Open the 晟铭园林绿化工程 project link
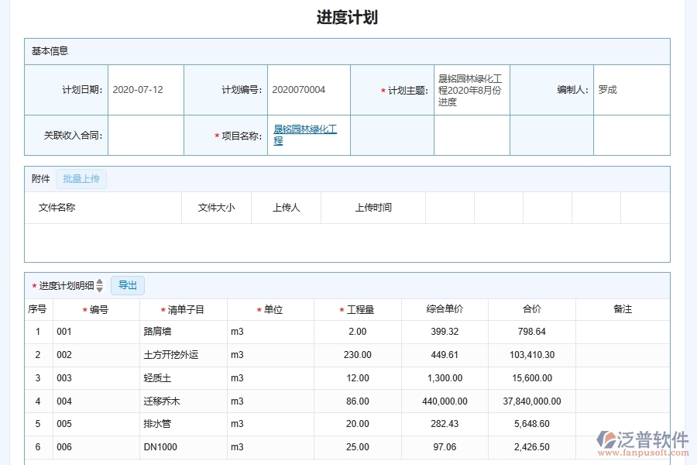The image size is (697, 465). [x=307, y=133]
